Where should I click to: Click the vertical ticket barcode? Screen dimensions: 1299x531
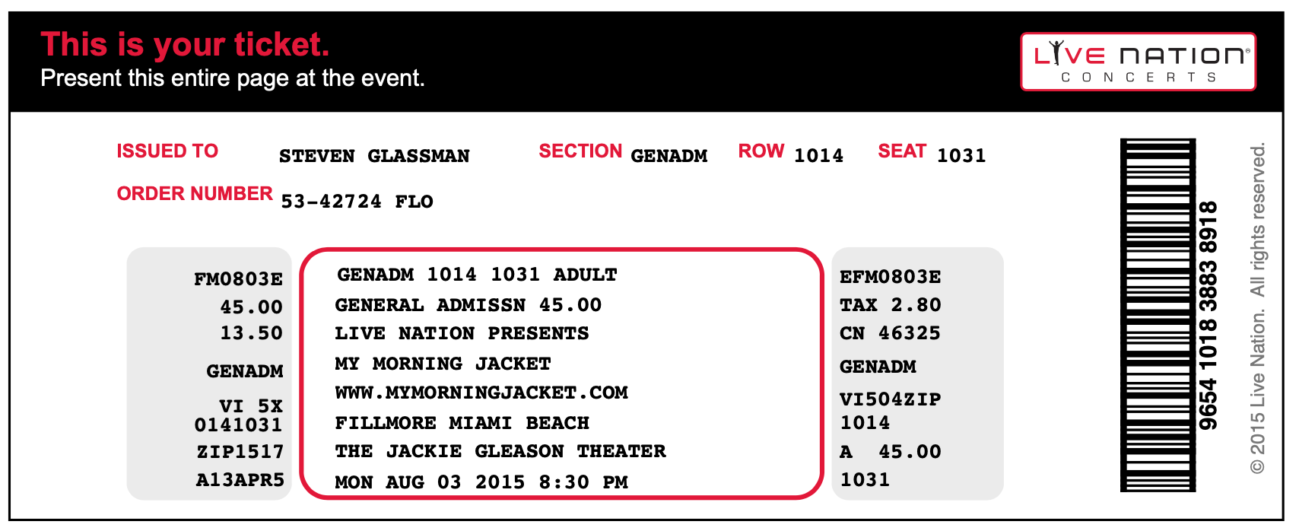coord(1158,315)
